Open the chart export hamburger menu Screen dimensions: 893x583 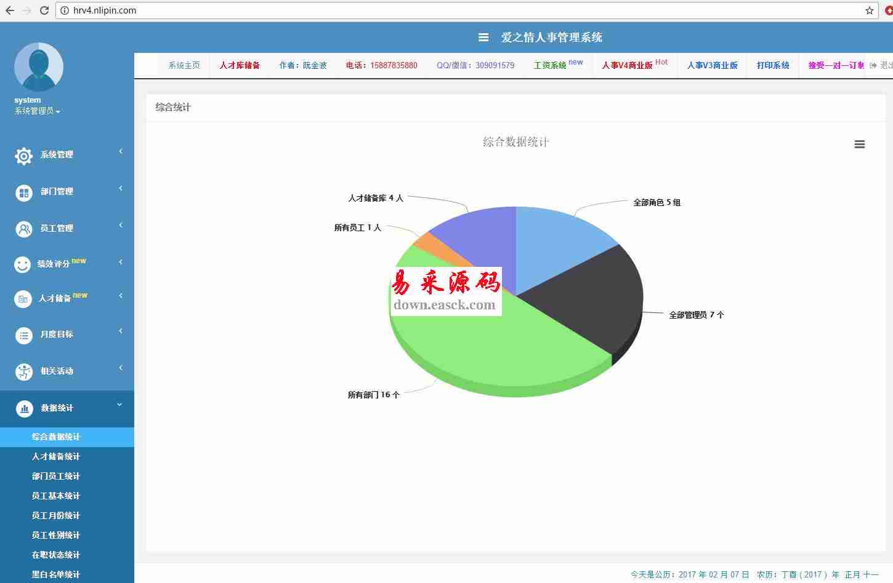coord(859,145)
